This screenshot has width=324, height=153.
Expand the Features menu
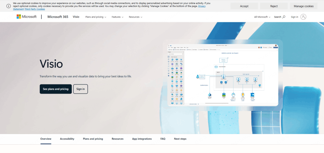[117, 17]
